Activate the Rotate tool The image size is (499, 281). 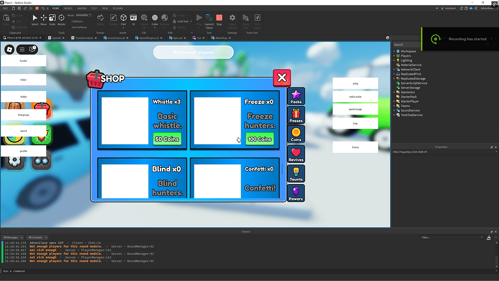61,20
